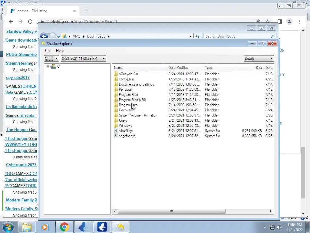Click the Modern Family link on the page
The image size is (310, 233).
pos(21,200)
